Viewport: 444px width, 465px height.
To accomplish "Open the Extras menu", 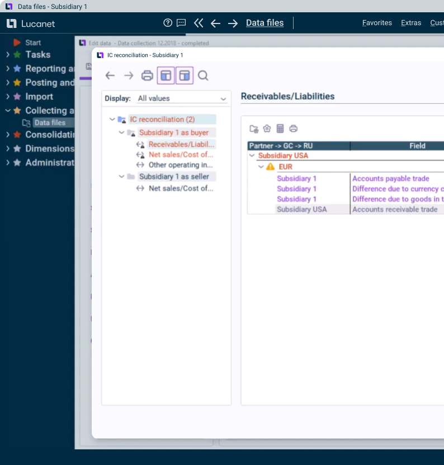I will [x=411, y=23].
